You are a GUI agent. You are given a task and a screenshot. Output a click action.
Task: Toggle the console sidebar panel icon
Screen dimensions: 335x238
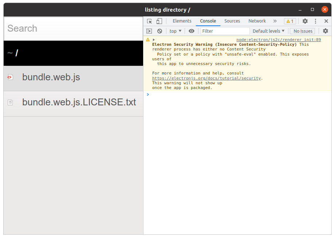point(149,31)
